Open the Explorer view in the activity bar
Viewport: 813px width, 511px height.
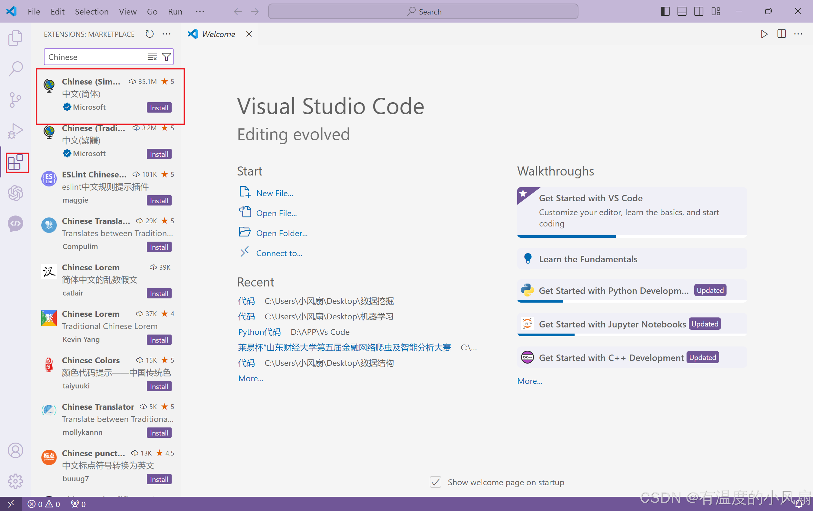(15, 38)
